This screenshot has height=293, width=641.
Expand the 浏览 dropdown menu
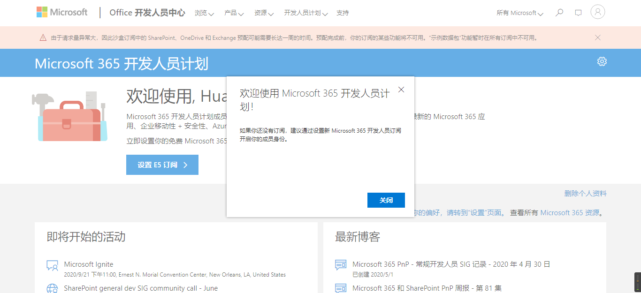[204, 13]
